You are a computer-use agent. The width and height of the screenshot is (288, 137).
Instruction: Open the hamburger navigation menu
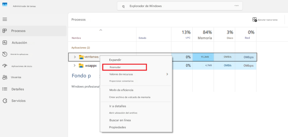tap(5, 19)
